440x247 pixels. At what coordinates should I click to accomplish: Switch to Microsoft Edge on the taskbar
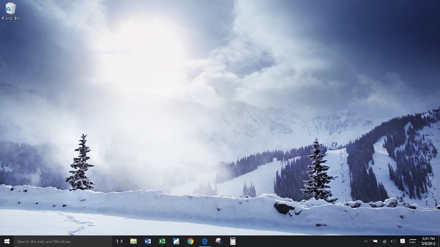click(205, 241)
